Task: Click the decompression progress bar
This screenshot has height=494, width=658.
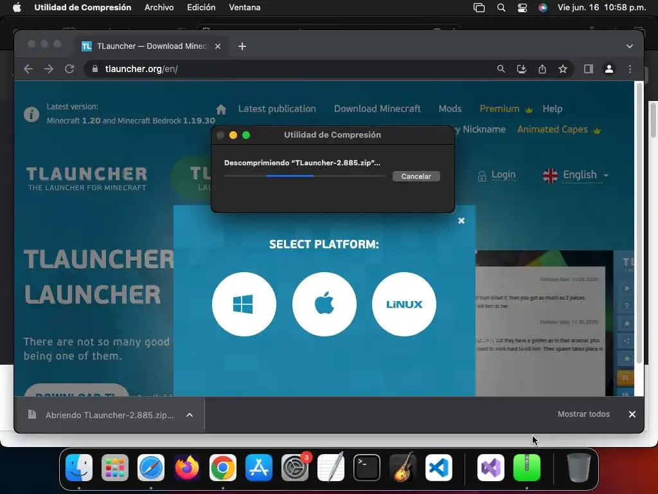Action: pyautogui.click(x=305, y=176)
